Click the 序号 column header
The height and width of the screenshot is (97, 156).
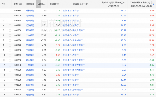coord(4,4)
